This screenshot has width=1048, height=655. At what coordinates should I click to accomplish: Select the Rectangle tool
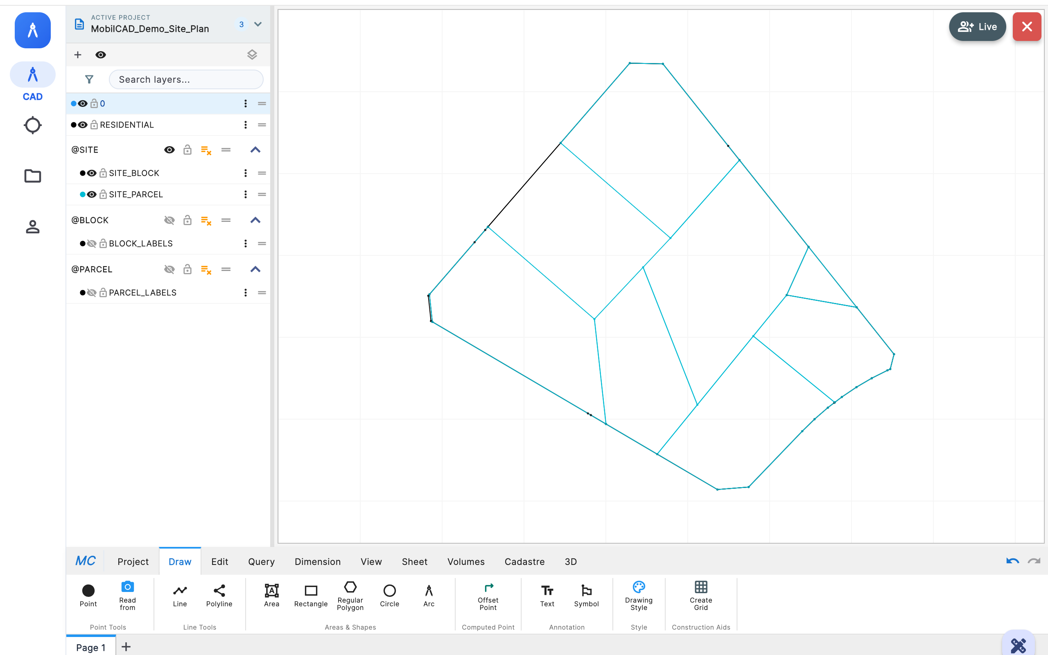pos(311,596)
